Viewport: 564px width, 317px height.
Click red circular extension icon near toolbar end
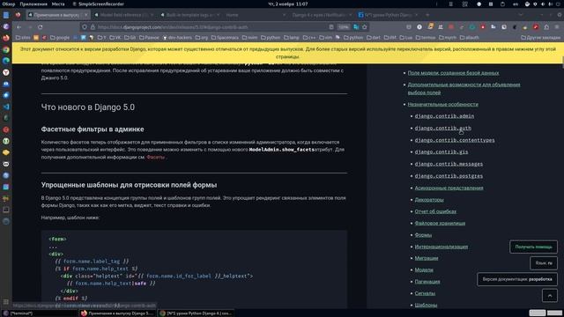pos(536,27)
